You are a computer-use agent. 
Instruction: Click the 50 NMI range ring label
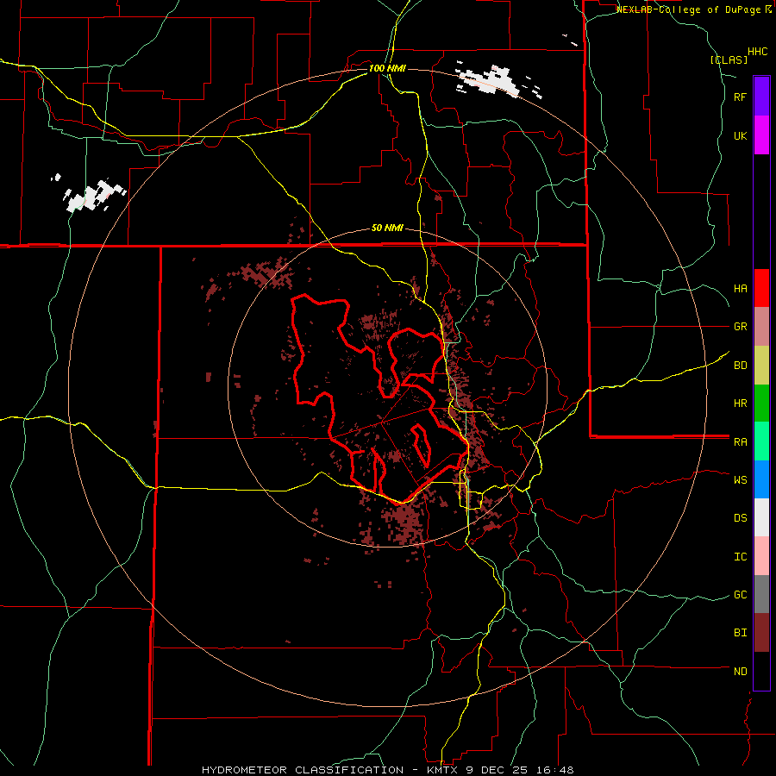[x=387, y=228]
